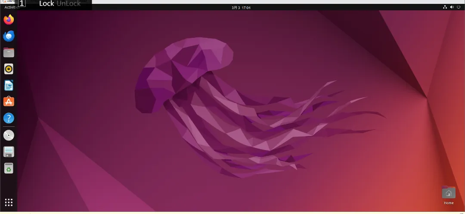Show Applications grid
The width and height of the screenshot is (465, 214).
coord(9,202)
